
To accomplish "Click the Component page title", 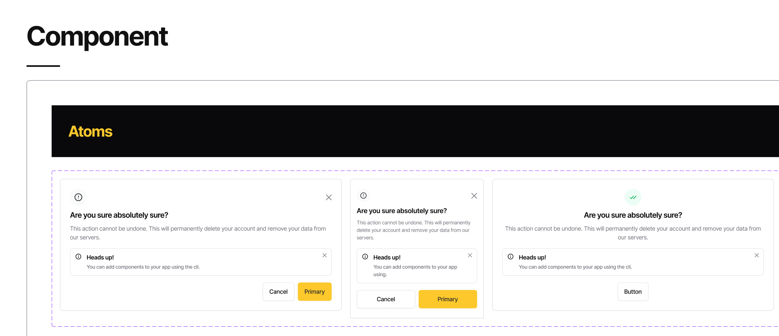I will (x=97, y=37).
